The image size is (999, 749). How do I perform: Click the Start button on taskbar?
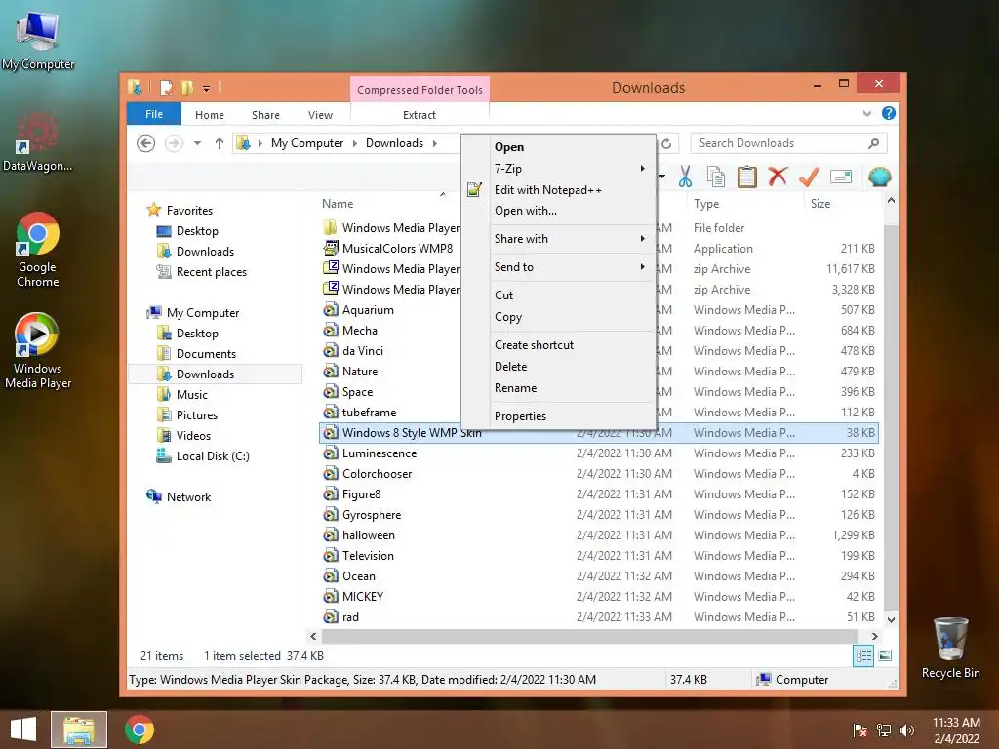(x=23, y=729)
